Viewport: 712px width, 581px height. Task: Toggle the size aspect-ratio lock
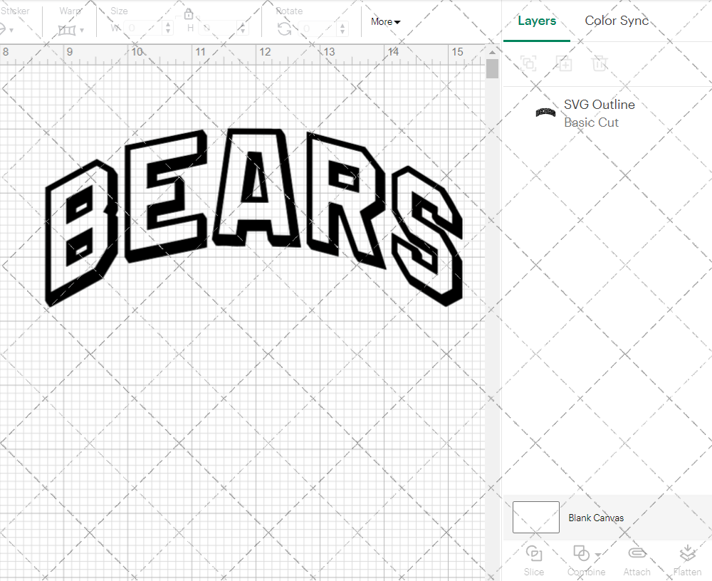point(189,14)
